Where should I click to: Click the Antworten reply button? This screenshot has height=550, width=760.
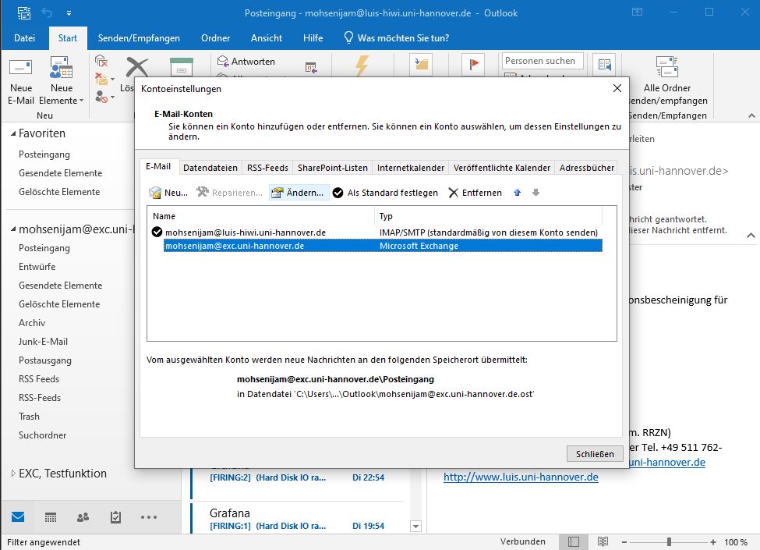coord(246,62)
